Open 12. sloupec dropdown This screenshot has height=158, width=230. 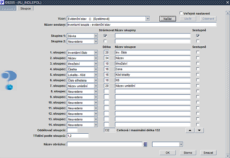pyautogui.click(x=96, y=114)
